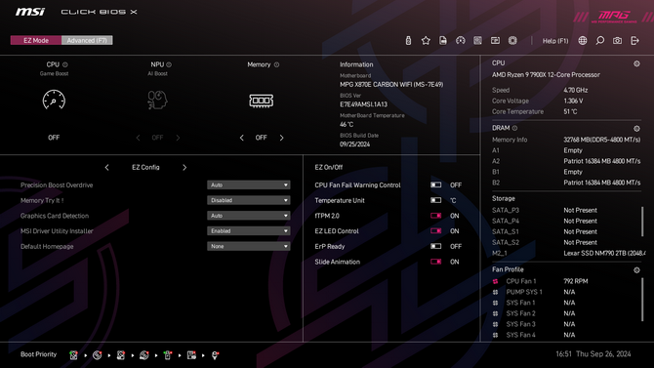Click DRAM slot B2 Patriot entry
This screenshot has width=654, height=368.
[x=566, y=183]
